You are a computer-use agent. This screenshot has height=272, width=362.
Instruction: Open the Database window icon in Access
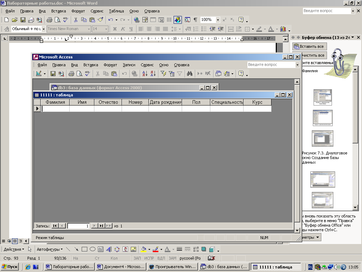(x=218, y=74)
